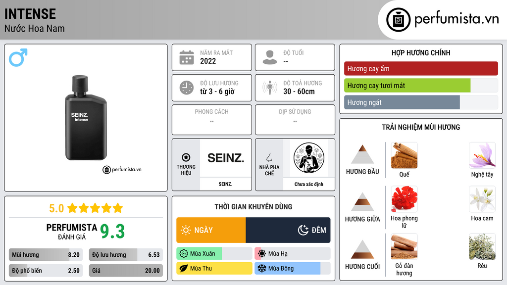Click the longevity value từ 3 - 6 giờ
Image resolution: width=507 pixels, height=285 pixels.
point(217,92)
